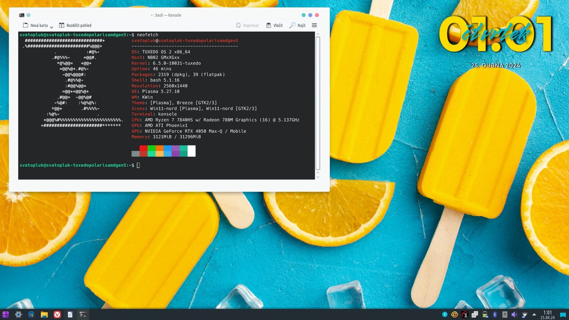569x320 pixels.
Task: Open the Konsole hamburger menu
Action: tap(314, 25)
